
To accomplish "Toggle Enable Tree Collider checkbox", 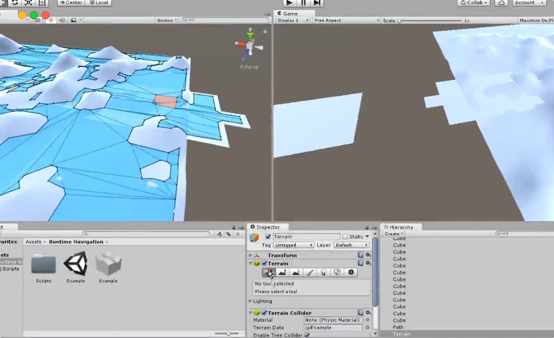I will coord(308,335).
